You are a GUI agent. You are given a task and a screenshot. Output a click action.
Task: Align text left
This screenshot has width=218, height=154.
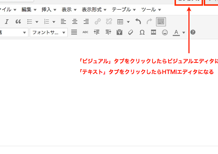coord(63,22)
